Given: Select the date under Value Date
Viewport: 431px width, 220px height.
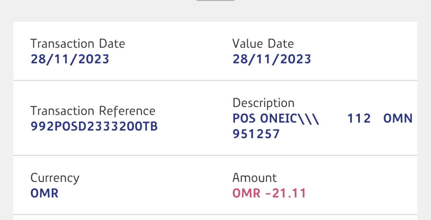Looking at the screenshot, I should [x=272, y=59].
